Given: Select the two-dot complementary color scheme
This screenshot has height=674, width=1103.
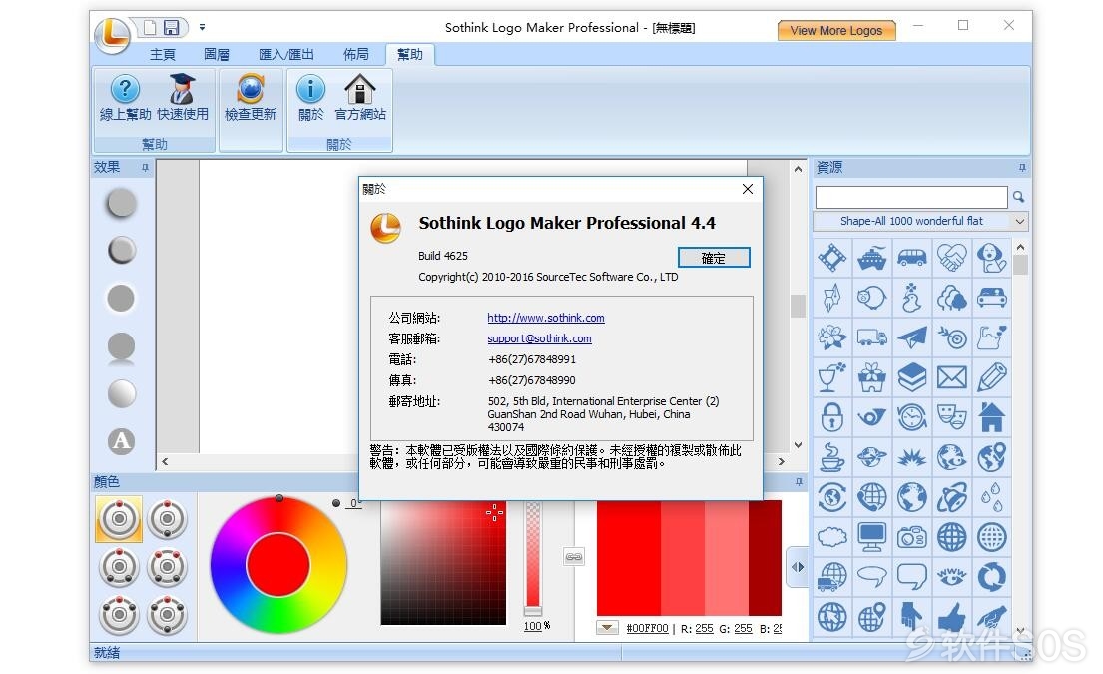Looking at the screenshot, I should pos(167,519).
